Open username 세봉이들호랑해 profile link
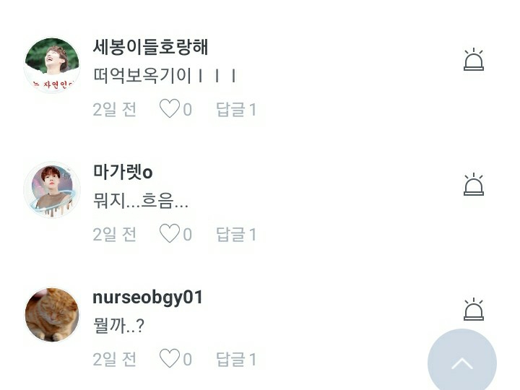520x390 pixels. point(150,47)
